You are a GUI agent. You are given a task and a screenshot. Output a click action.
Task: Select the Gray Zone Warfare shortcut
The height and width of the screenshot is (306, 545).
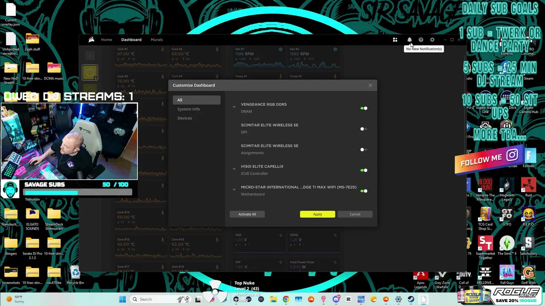442,279
